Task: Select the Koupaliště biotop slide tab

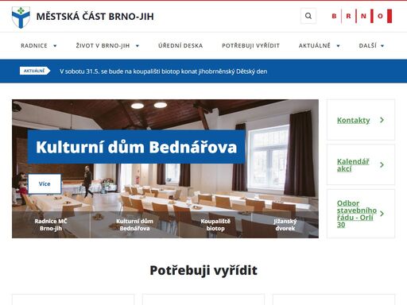Action: coord(215,225)
